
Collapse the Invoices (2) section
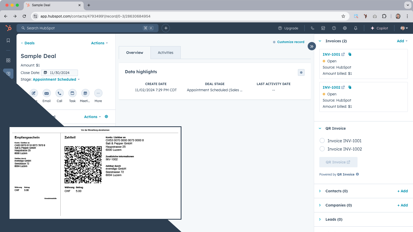pyautogui.click(x=320, y=41)
